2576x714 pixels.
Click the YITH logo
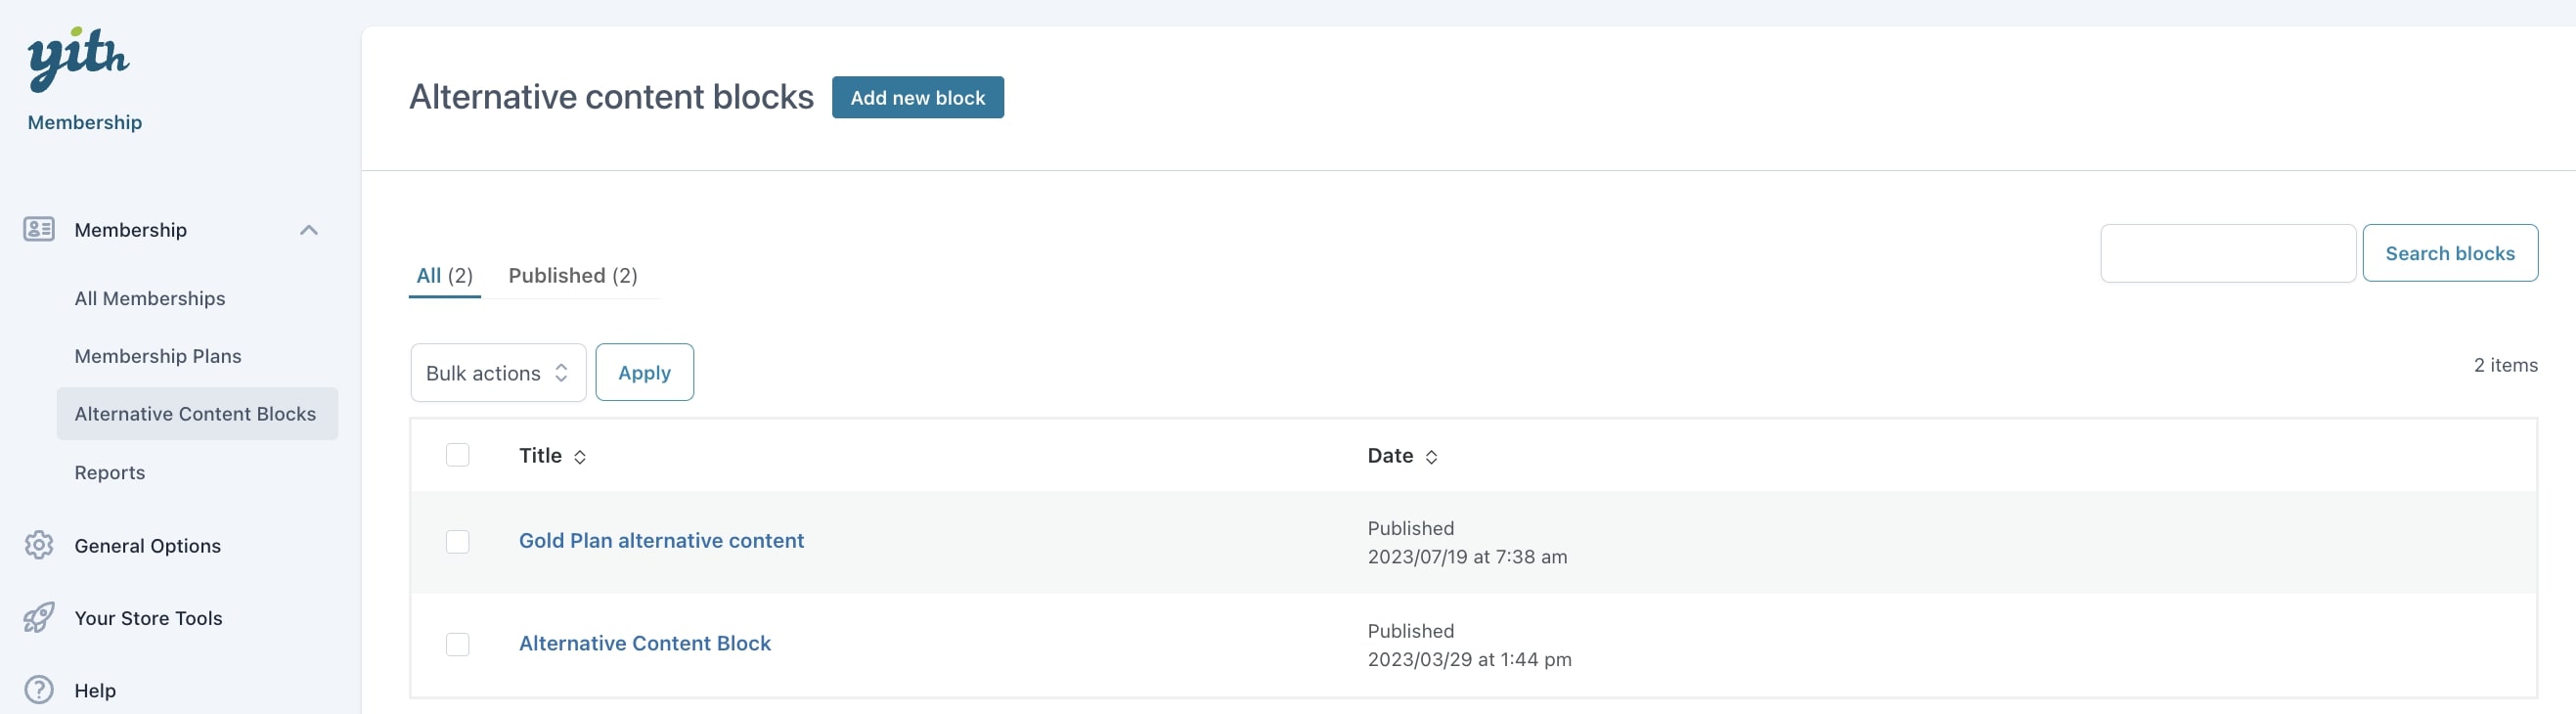78,58
